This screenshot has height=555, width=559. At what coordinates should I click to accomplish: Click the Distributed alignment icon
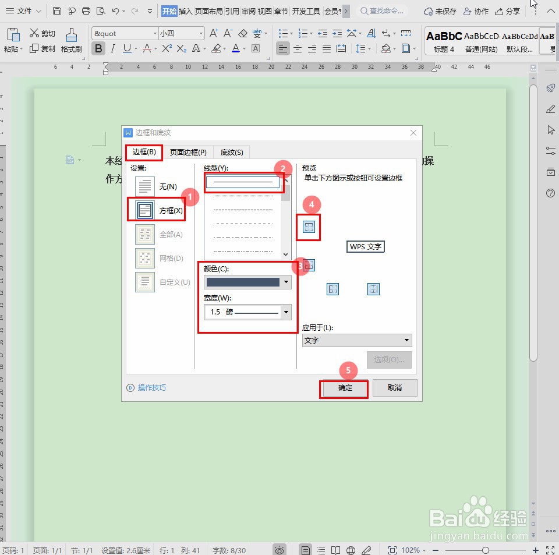coord(341,48)
